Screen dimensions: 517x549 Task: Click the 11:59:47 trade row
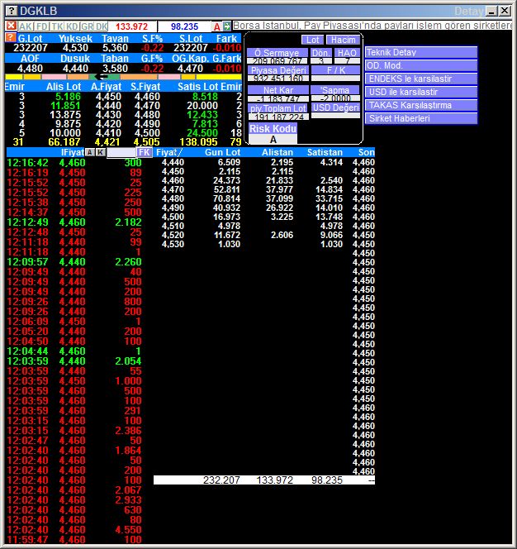tap(74, 540)
